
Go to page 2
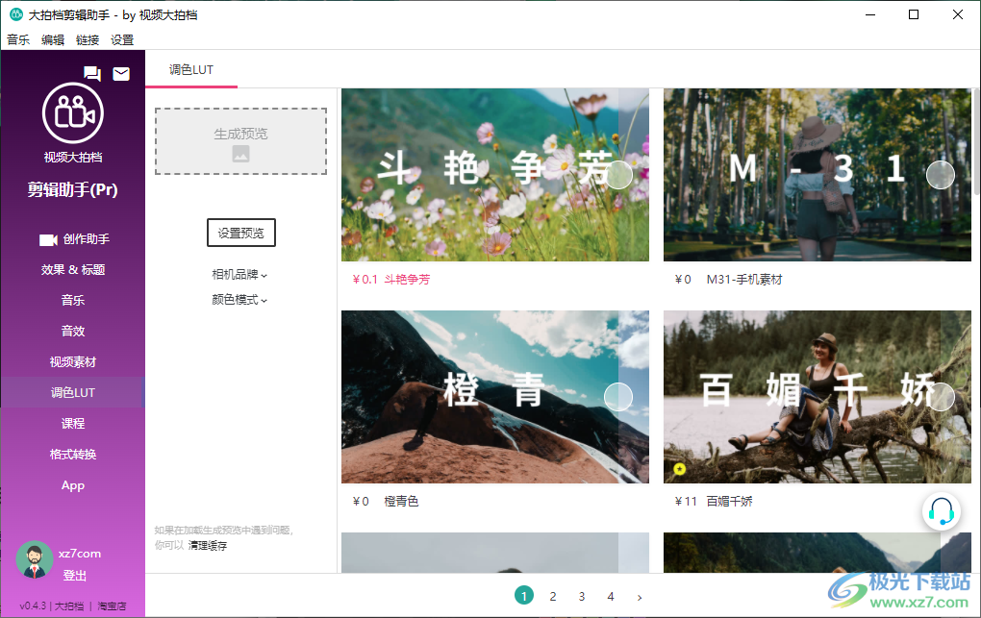[553, 596]
